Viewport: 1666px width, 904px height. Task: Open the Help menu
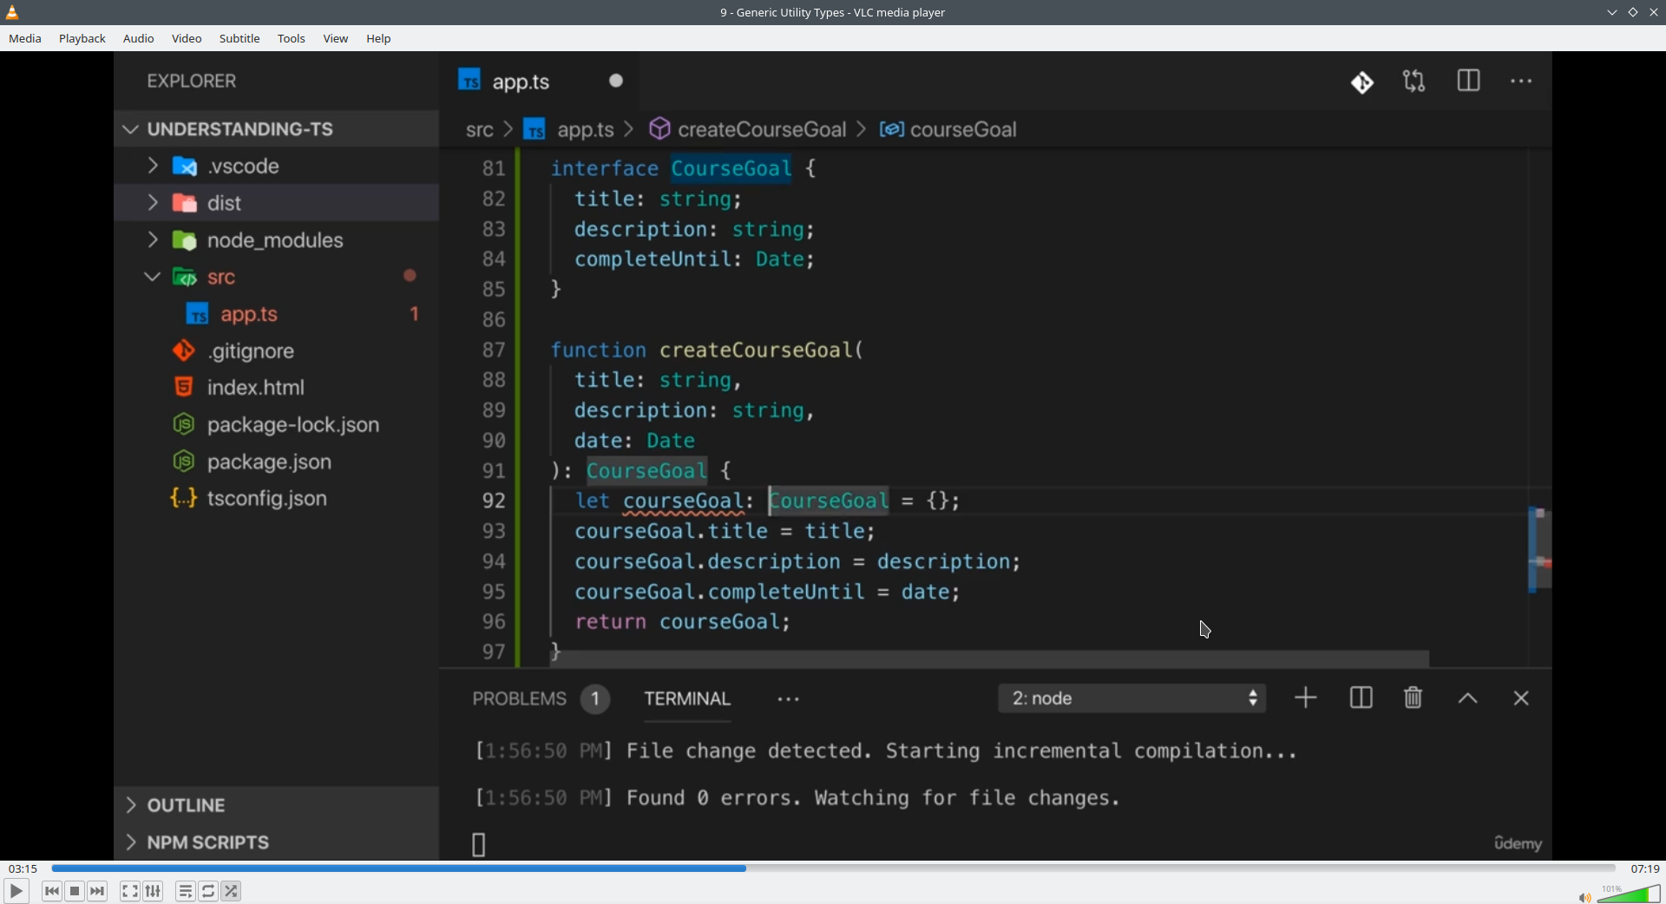tap(378, 38)
